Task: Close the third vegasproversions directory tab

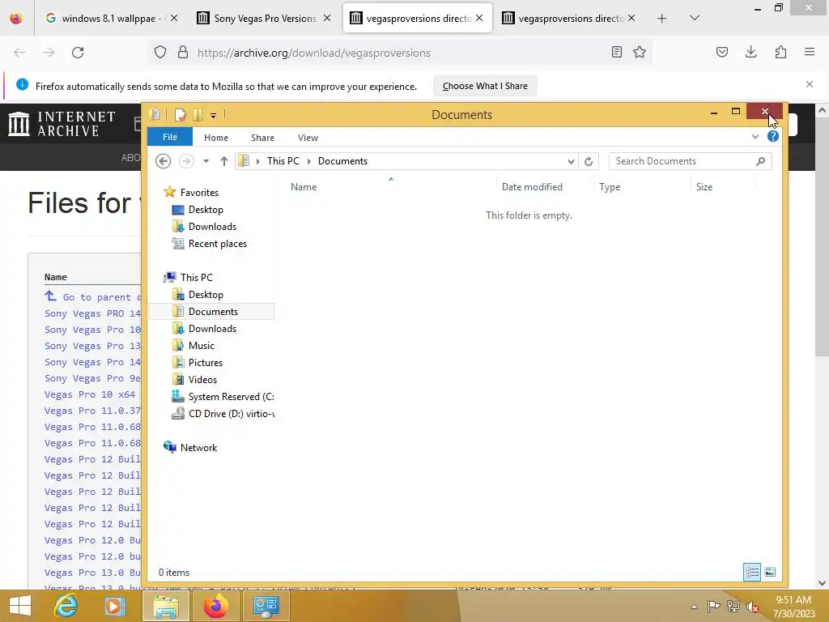Action: [x=479, y=18]
